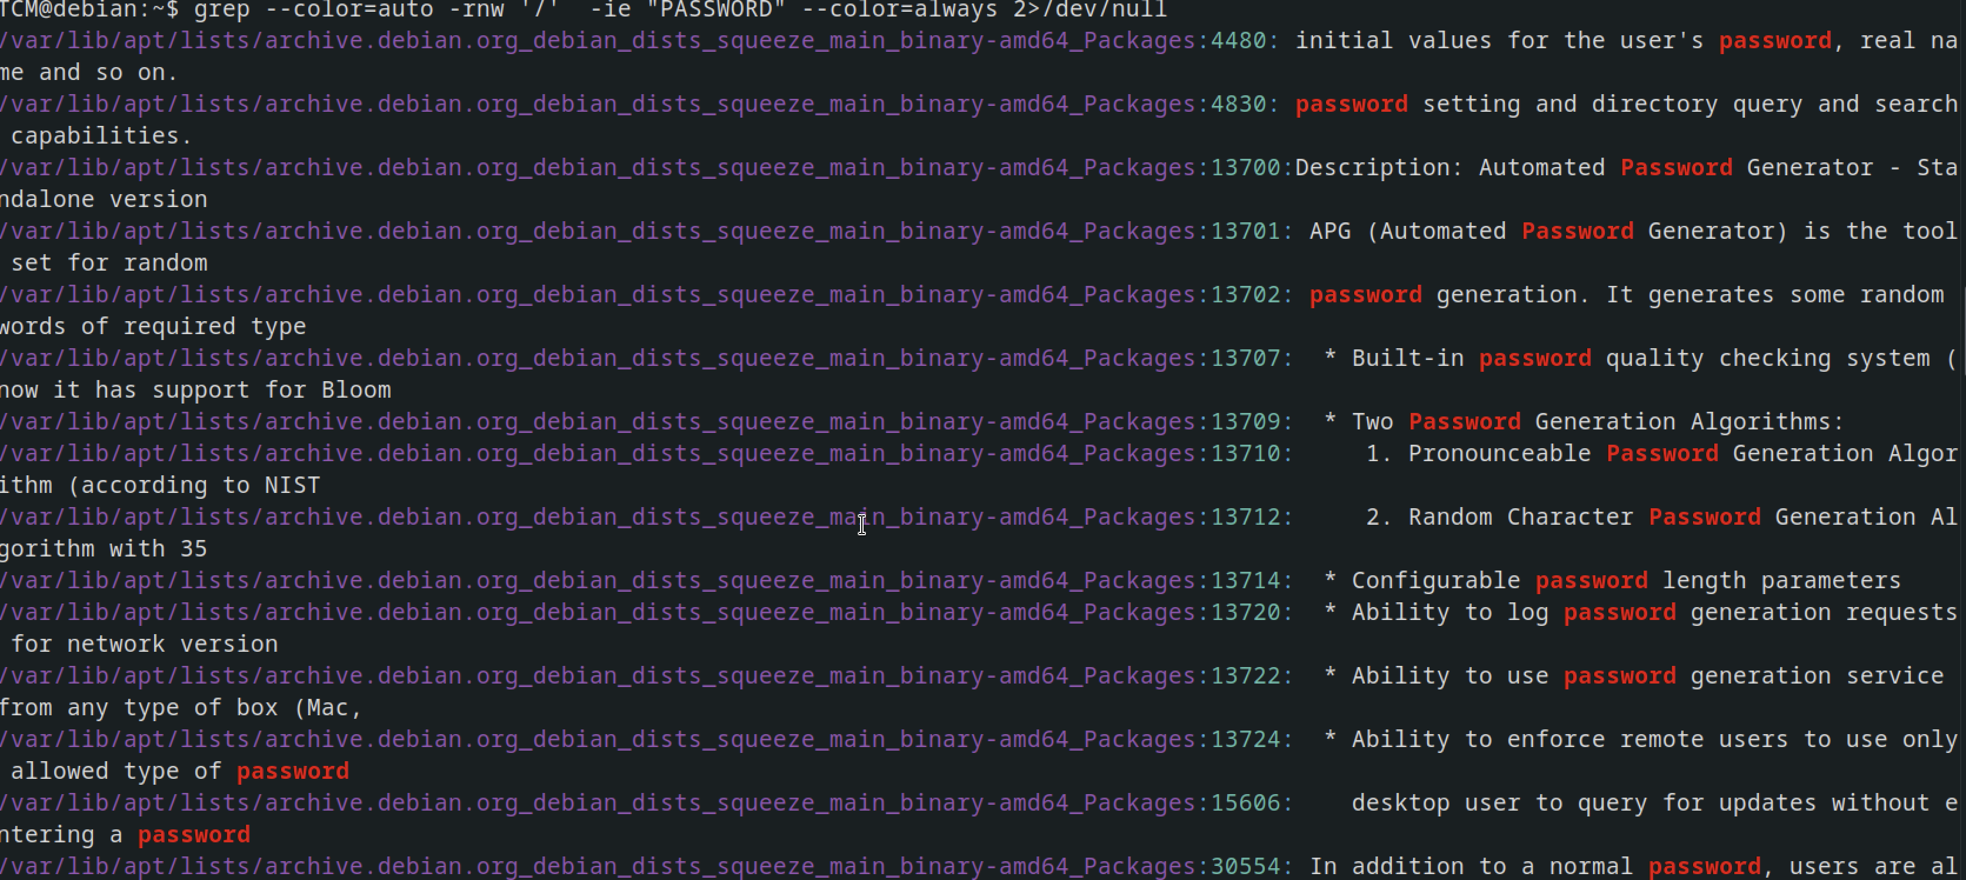This screenshot has width=1966, height=880.
Task: Click the text "Generation Algorithms:"
Action: pyautogui.click(x=1690, y=422)
